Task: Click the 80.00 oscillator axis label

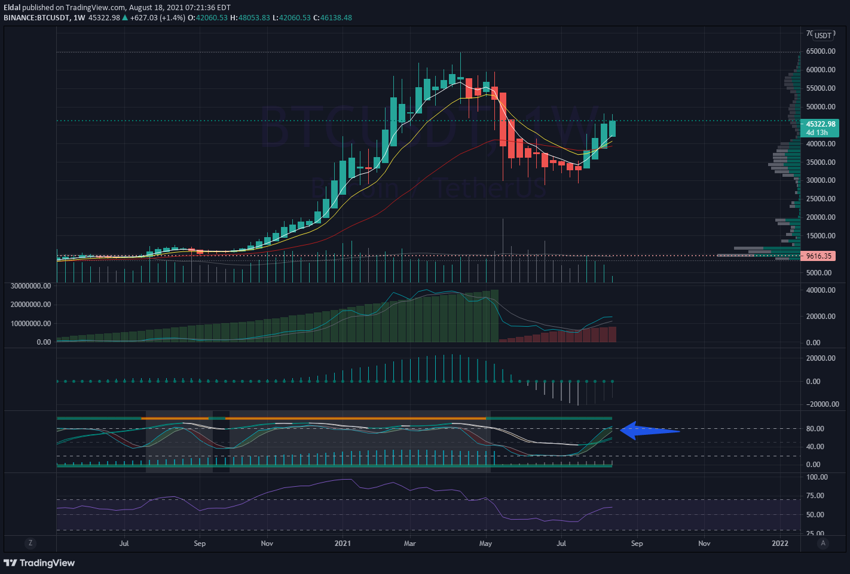Action: tap(815, 429)
